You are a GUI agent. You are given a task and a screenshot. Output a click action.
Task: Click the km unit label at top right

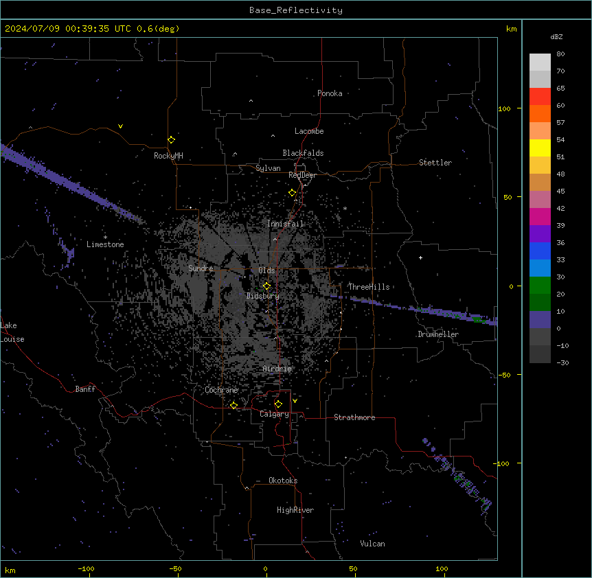pos(511,29)
